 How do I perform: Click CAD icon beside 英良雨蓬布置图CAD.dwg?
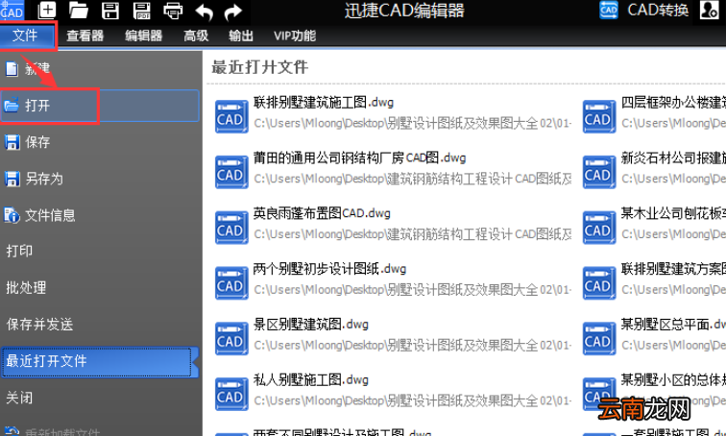click(x=231, y=228)
